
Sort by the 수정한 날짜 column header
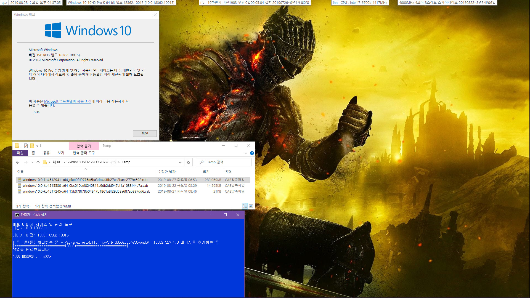(x=178, y=172)
